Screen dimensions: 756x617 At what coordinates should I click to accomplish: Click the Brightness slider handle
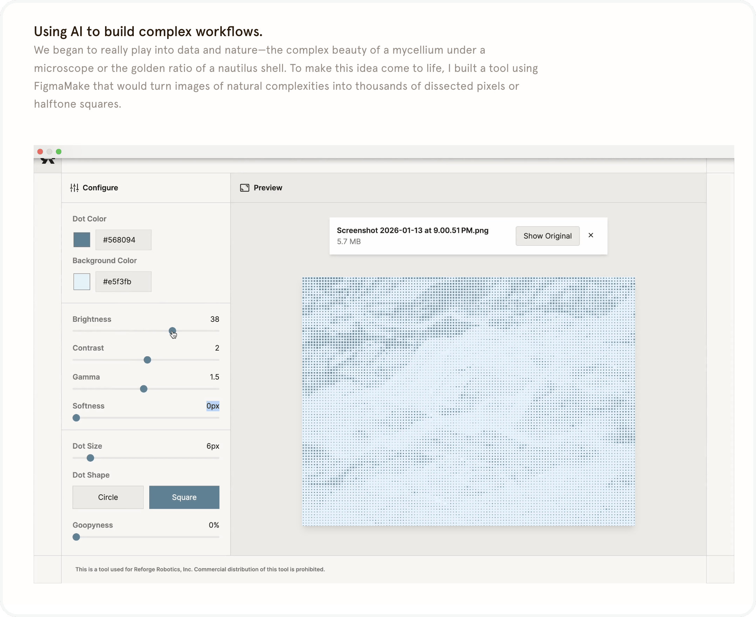pyautogui.click(x=172, y=331)
